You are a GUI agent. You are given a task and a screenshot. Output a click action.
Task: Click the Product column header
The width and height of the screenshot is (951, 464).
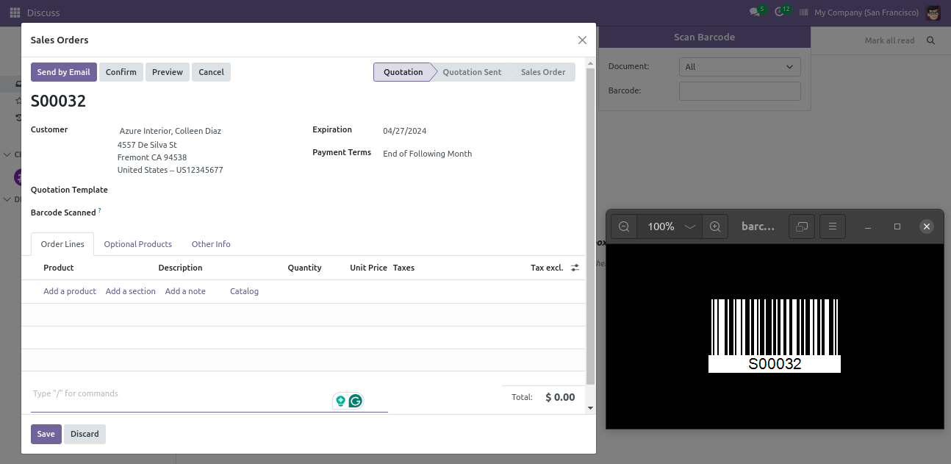coord(59,268)
